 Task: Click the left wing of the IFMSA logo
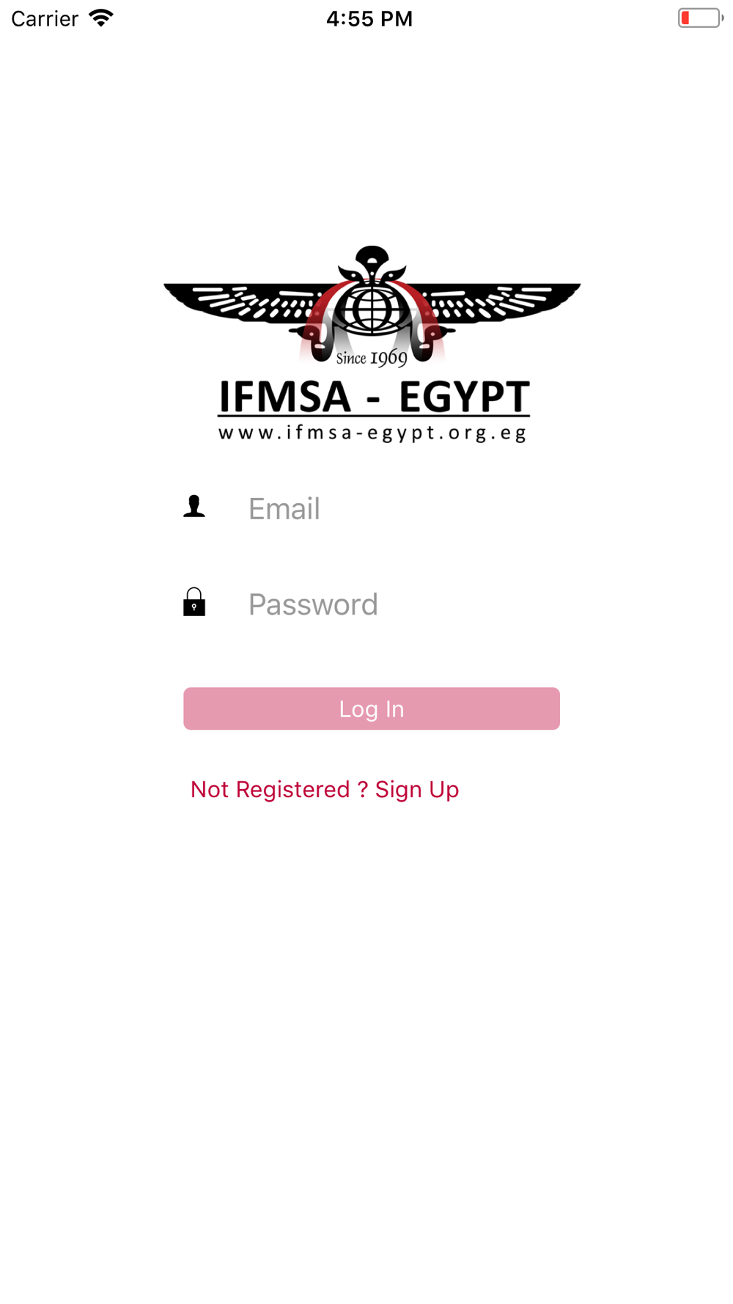pyautogui.click(x=242, y=302)
